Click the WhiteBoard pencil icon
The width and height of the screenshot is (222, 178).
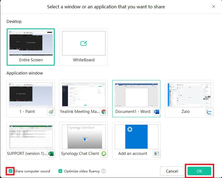(x=84, y=43)
